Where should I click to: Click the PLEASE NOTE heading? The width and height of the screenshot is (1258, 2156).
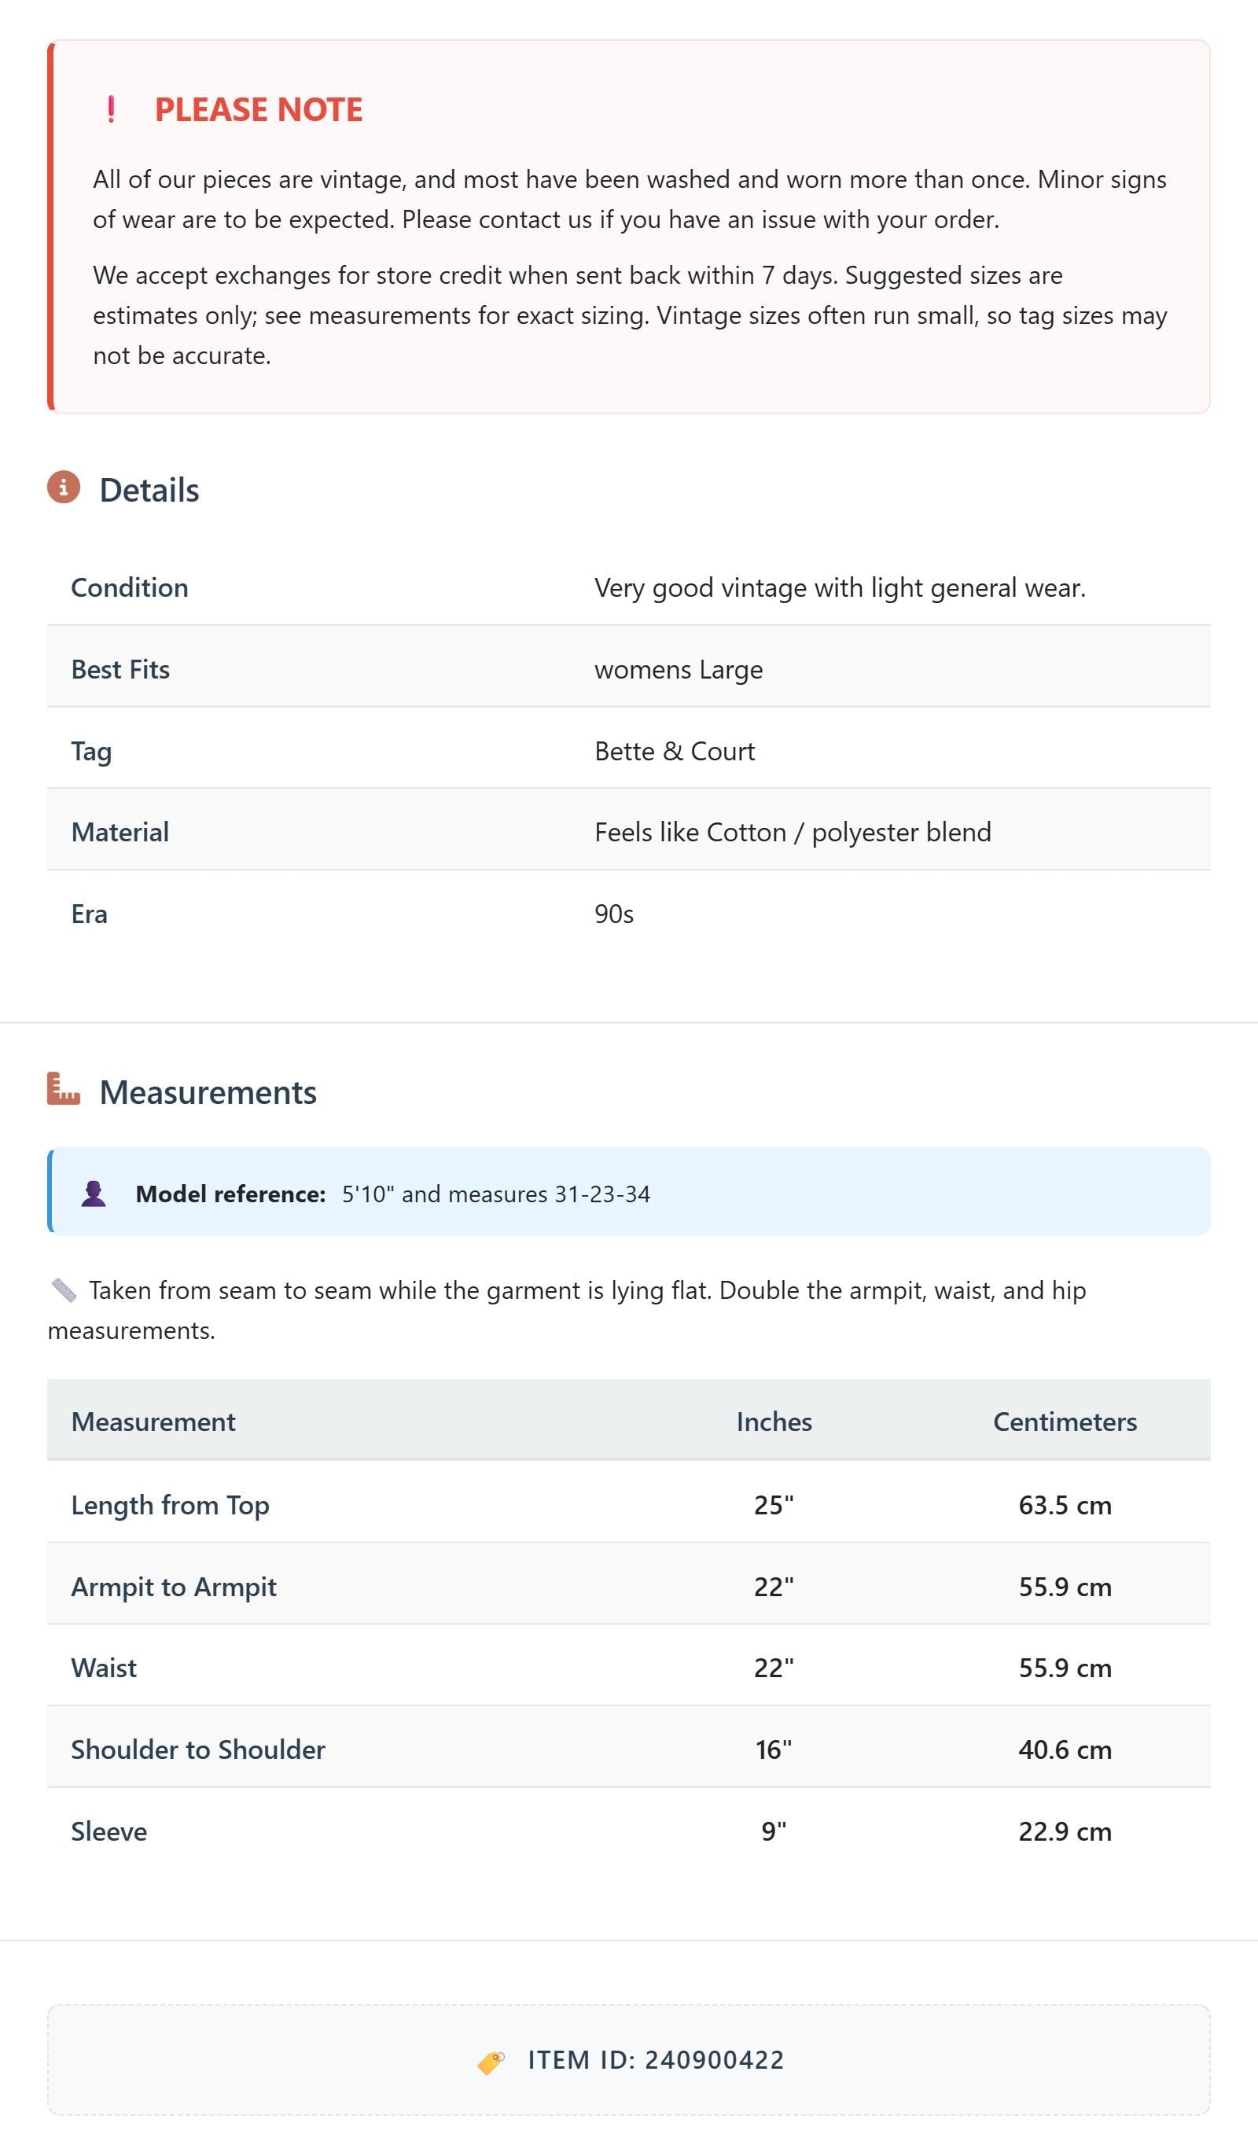click(259, 109)
